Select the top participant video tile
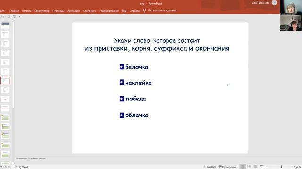 click(291, 8)
